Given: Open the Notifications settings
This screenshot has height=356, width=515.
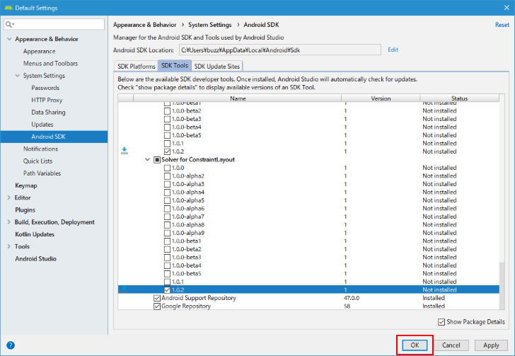Looking at the screenshot, I should [x=40, y=149].
